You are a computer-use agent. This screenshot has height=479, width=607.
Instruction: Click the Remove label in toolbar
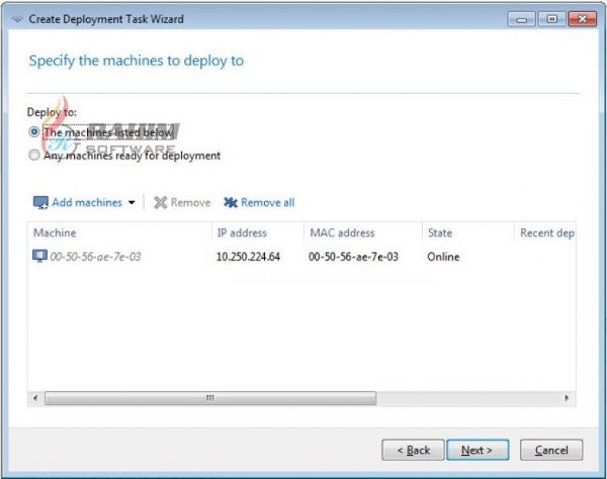tap(190, 203)
